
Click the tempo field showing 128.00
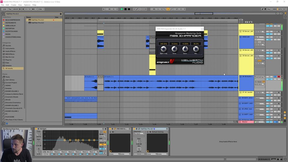tap(15, 9)
